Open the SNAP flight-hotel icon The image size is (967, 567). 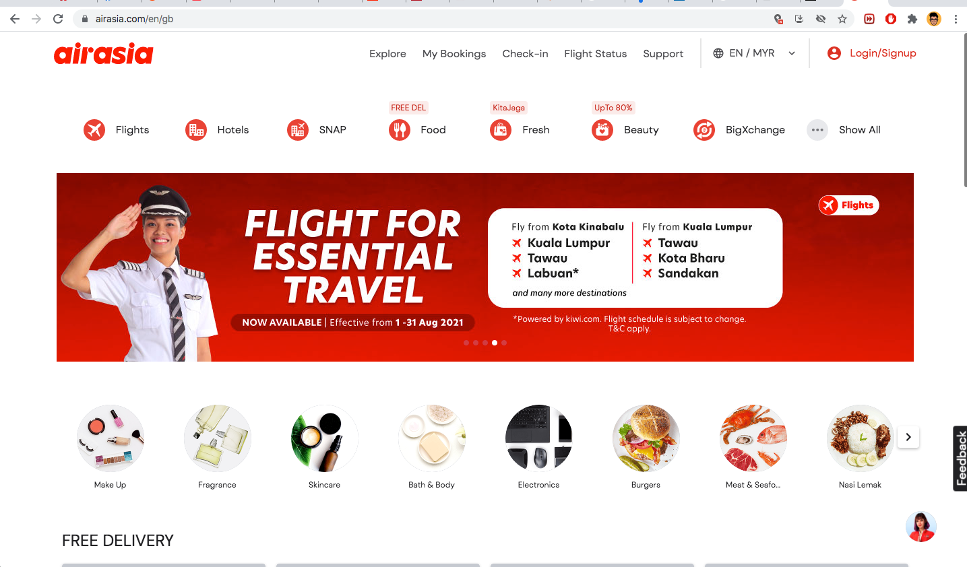(x=298, y=129)
